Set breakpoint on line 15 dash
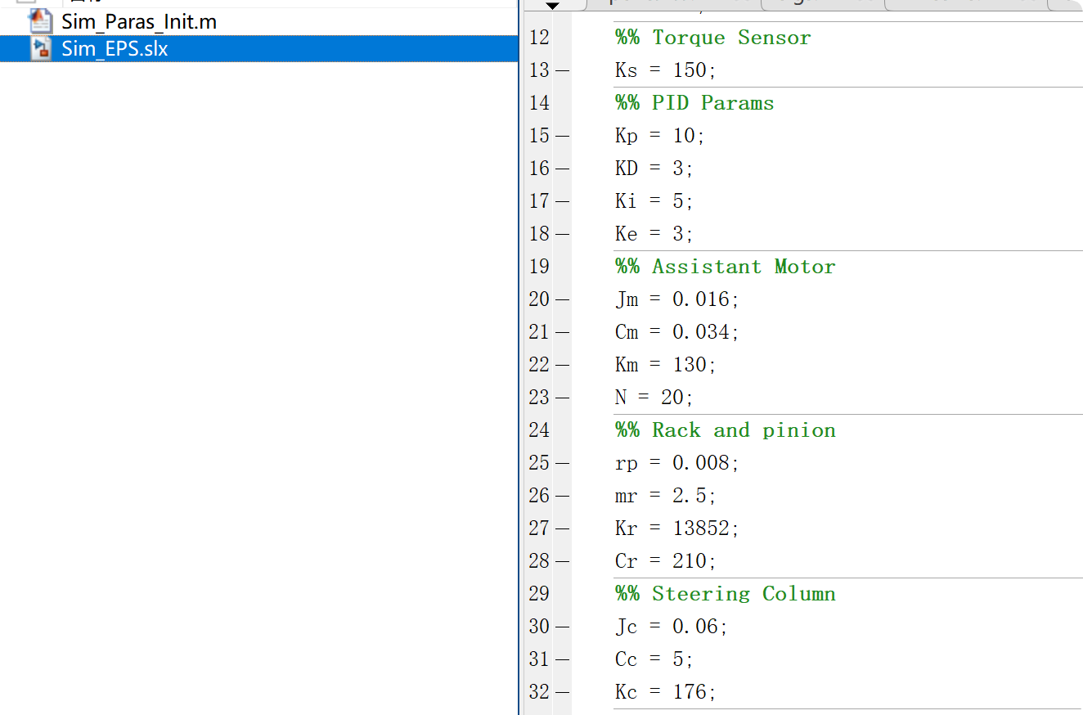 [x=562, y=136]
